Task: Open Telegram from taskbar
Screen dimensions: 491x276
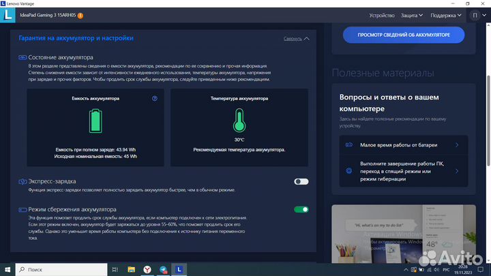Action: (163, 269)
